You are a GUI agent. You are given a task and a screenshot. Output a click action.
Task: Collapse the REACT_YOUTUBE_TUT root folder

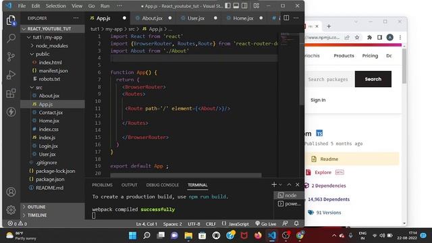tap(53, 28)
